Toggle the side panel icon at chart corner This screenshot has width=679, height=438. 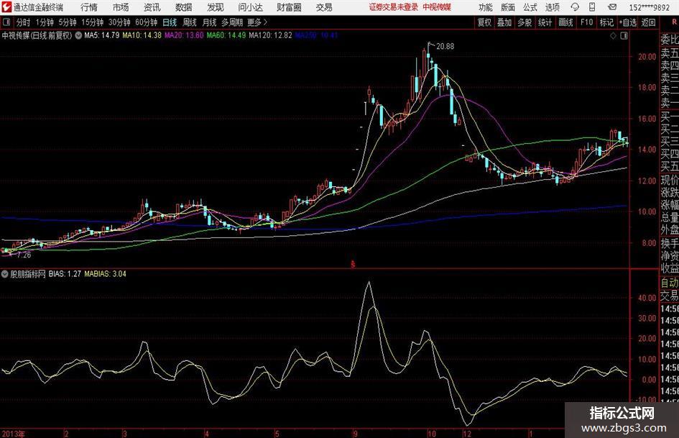(x=624, y=36)
